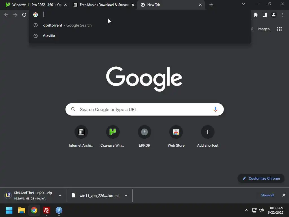The width and height of the screenshot is (289, 217).
Task: Open the volume control tray icon
Action: point(261,210)
